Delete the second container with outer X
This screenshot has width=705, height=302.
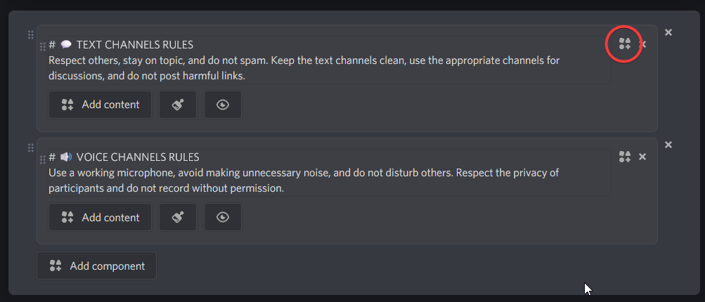coord(668,145)
